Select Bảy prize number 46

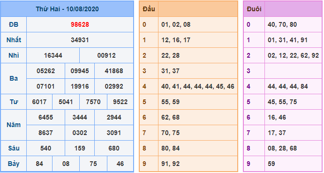click(120, 164)
